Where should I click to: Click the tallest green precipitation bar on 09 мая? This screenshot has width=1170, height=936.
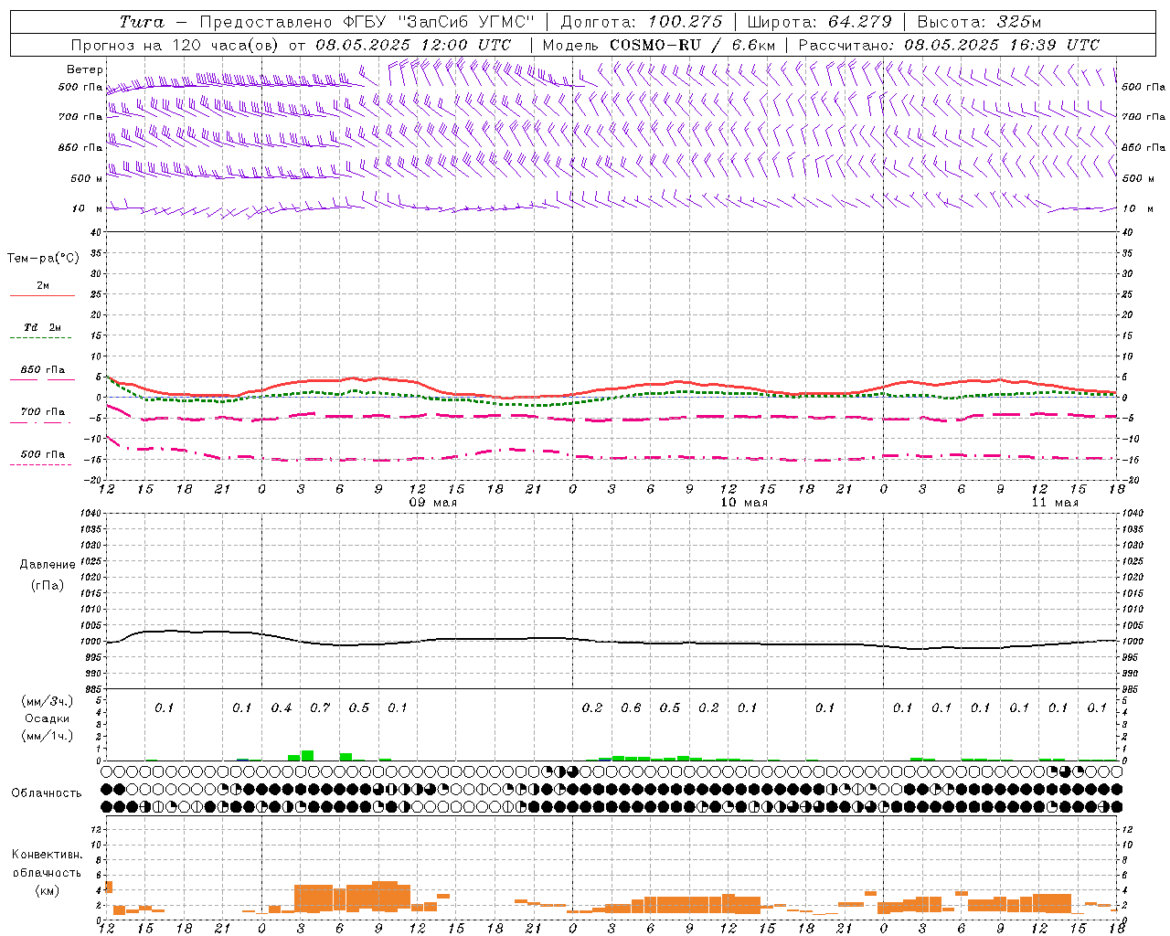pos(307,755)
